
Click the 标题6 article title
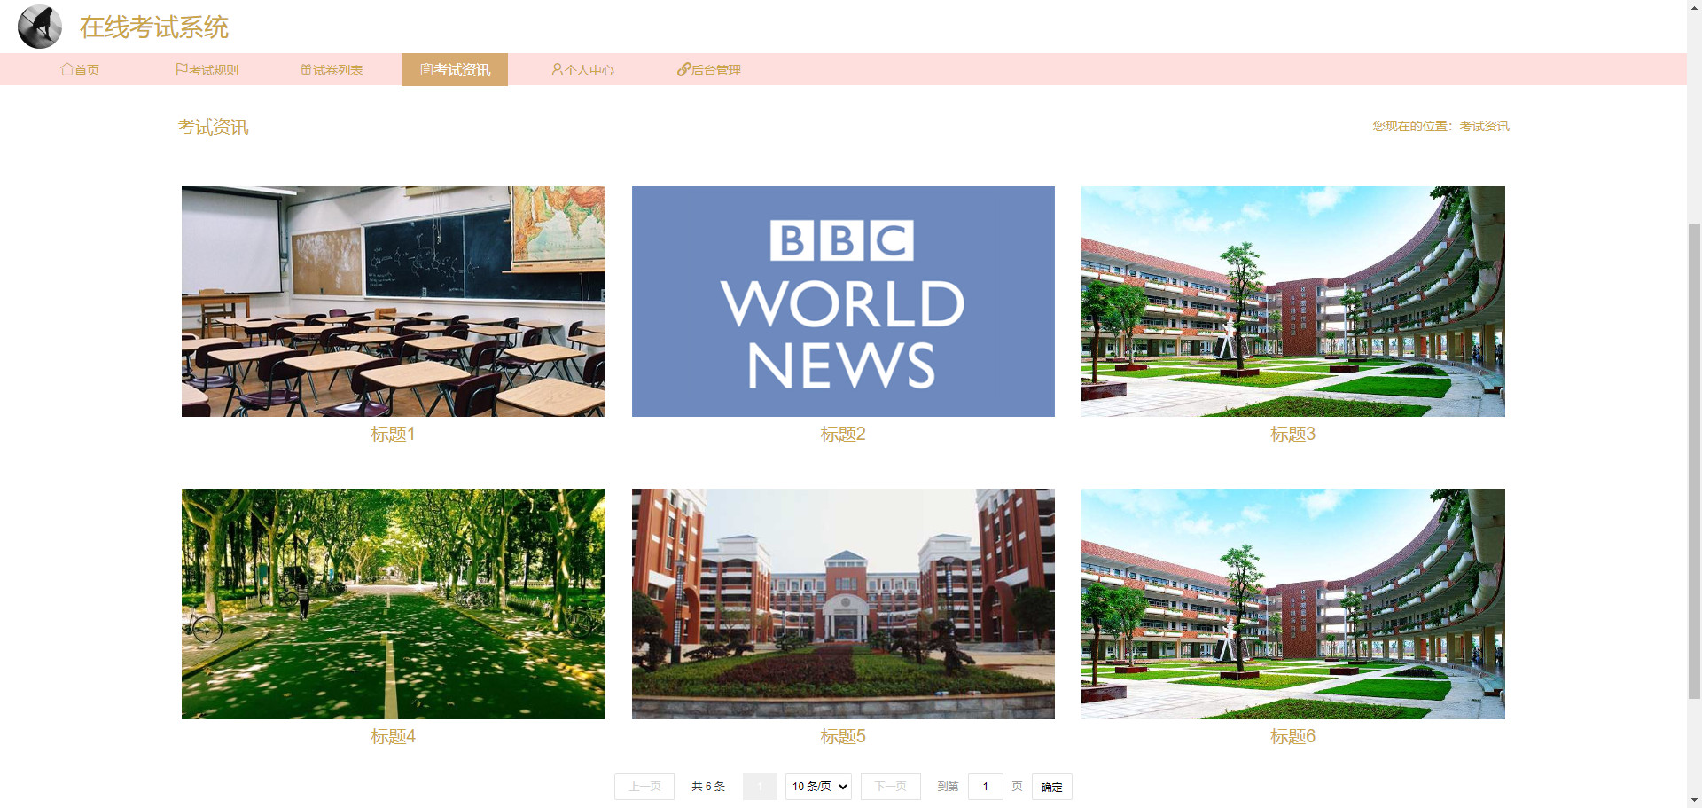(1293, 736)
